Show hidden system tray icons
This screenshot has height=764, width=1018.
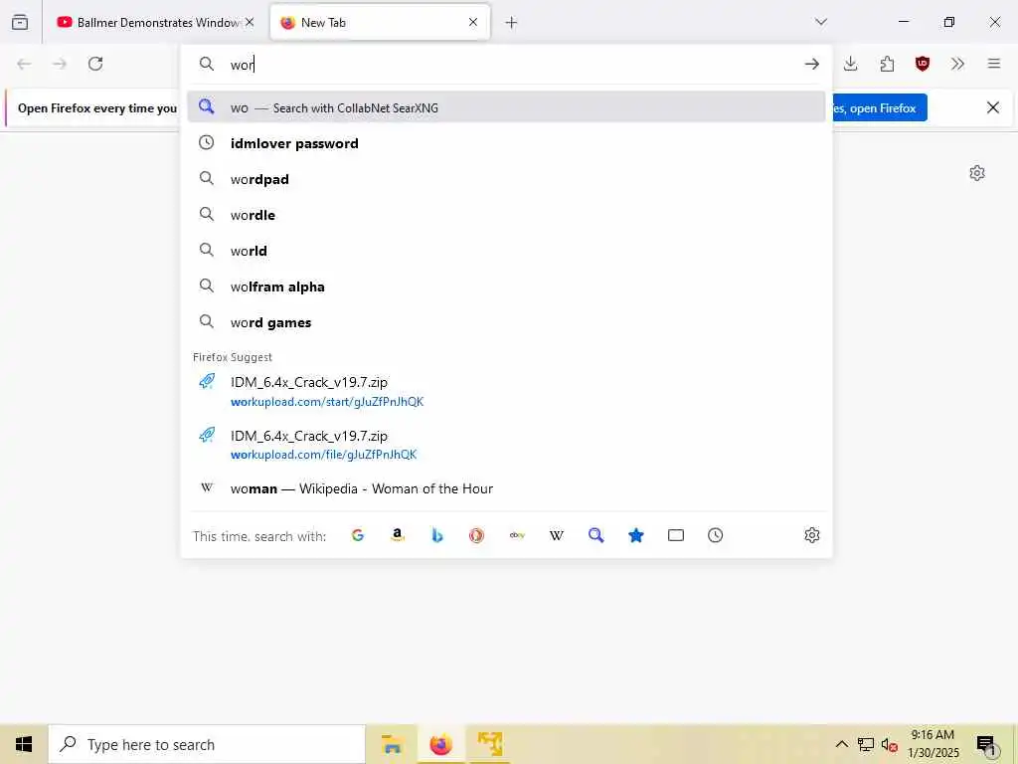(841, 744)
